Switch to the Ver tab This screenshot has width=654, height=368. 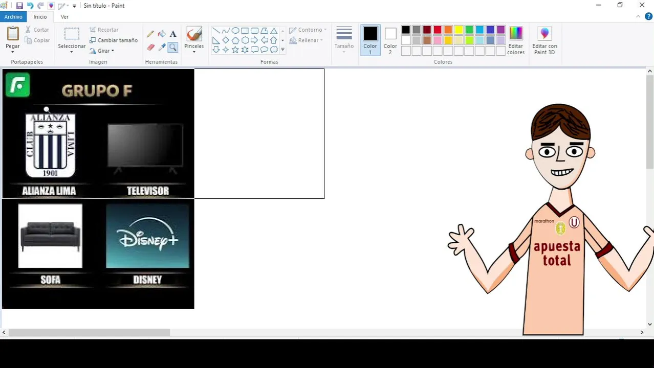pos(64,17)
